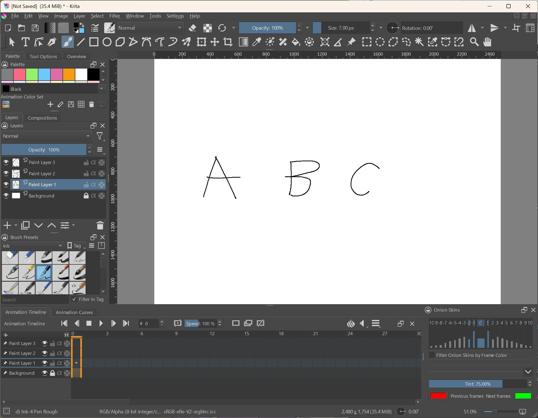
Task: Select the Zoom tool
Action: click(x=474, y=42)
